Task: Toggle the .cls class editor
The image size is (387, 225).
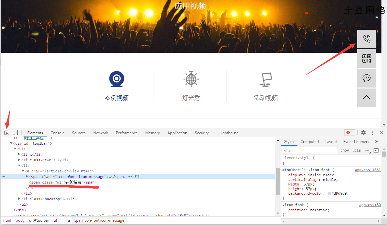Action: click(x=357, y=151)
